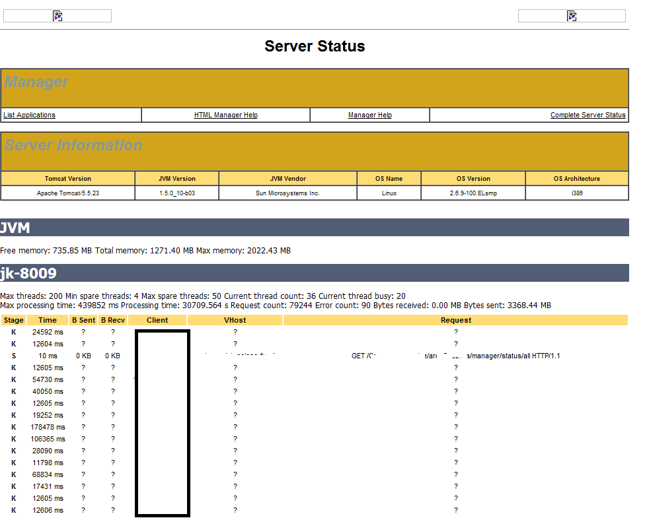
Task: Open the Manager Help link
Action: coord(369,115)
